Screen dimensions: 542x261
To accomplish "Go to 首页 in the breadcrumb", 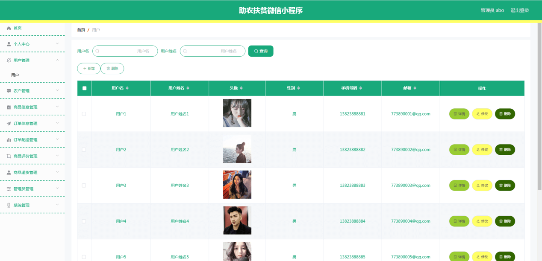I will (x=81, y=30).
